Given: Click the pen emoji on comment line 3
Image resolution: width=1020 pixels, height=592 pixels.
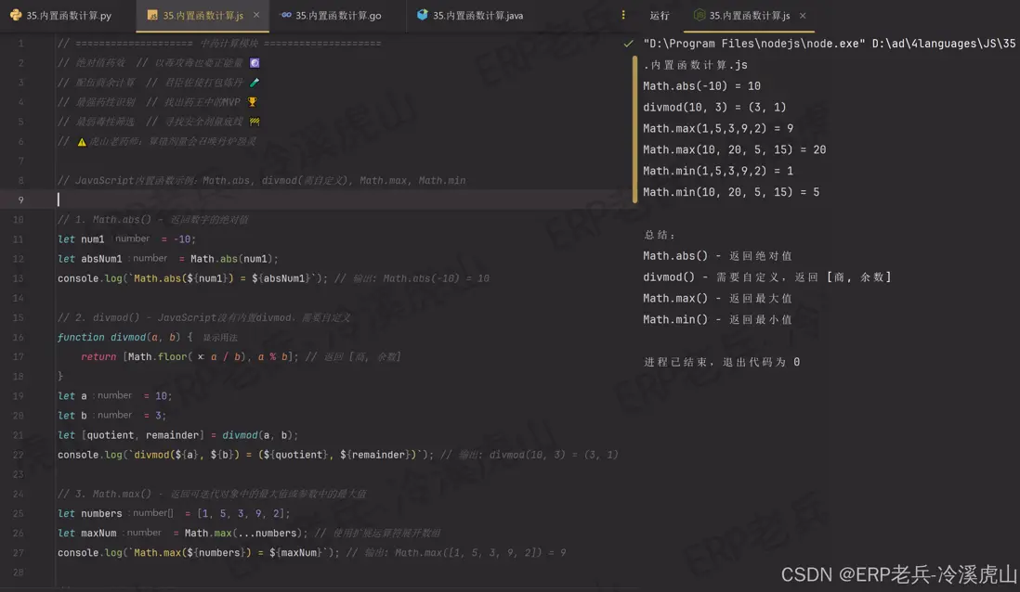Looking at the screenshot, I should (x=255, y=83).
